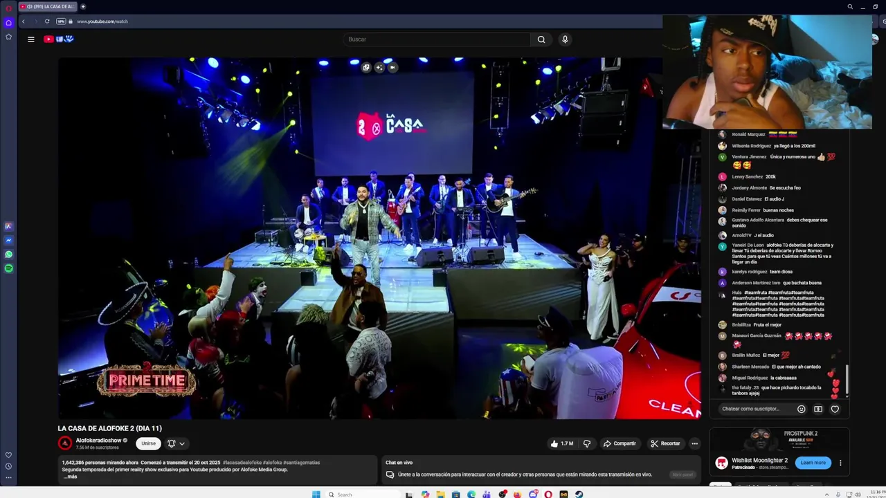Screen dimensions: 886x498
Task: Open the YouTube guide hamburger menu
Action: pyautogui.click(x=30, y=39)
